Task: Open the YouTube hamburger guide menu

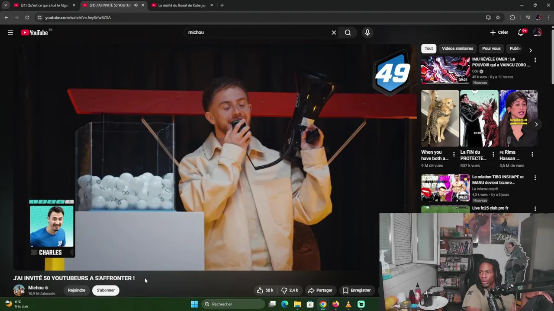Action: click(x=10, y=32)
